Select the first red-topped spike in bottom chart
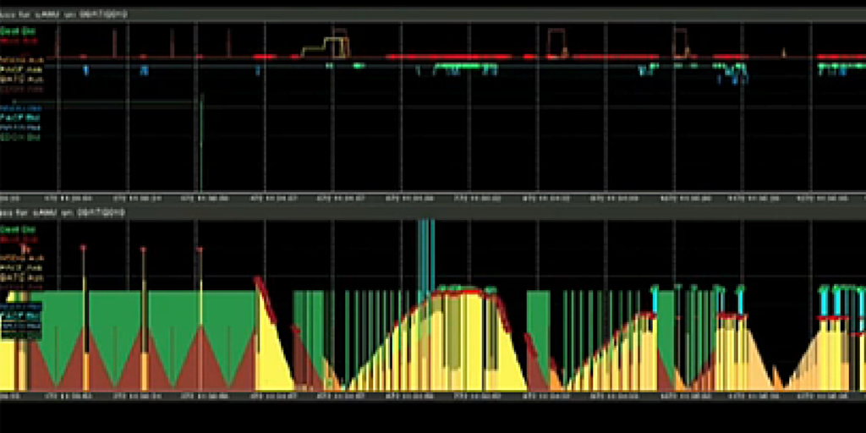Screen dimensions: 866x433 coord(83,249)
